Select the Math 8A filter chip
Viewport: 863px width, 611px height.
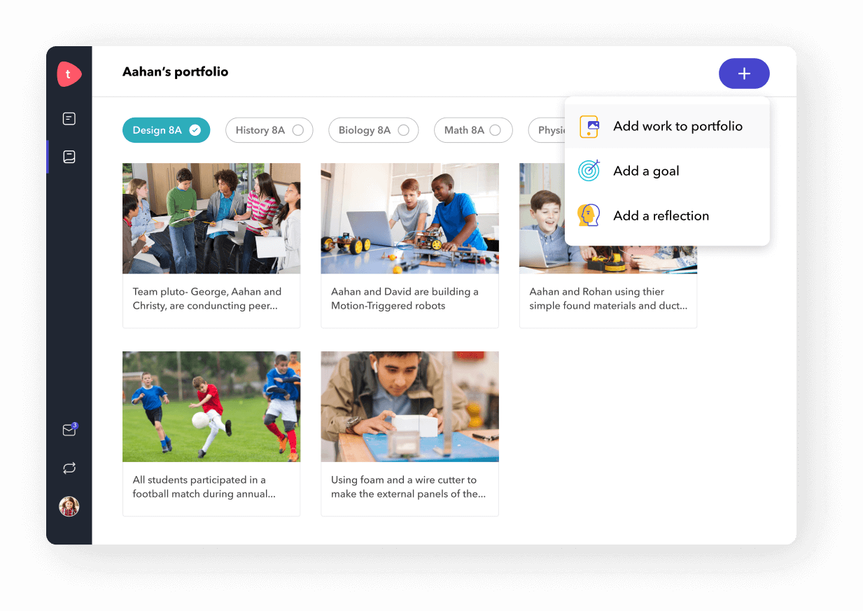[x=473, y=130]
